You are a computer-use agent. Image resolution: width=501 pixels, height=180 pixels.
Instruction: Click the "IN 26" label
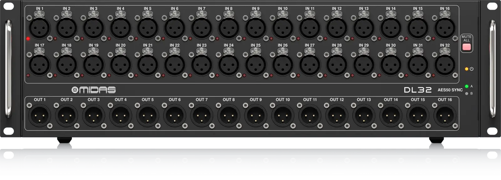283,45
